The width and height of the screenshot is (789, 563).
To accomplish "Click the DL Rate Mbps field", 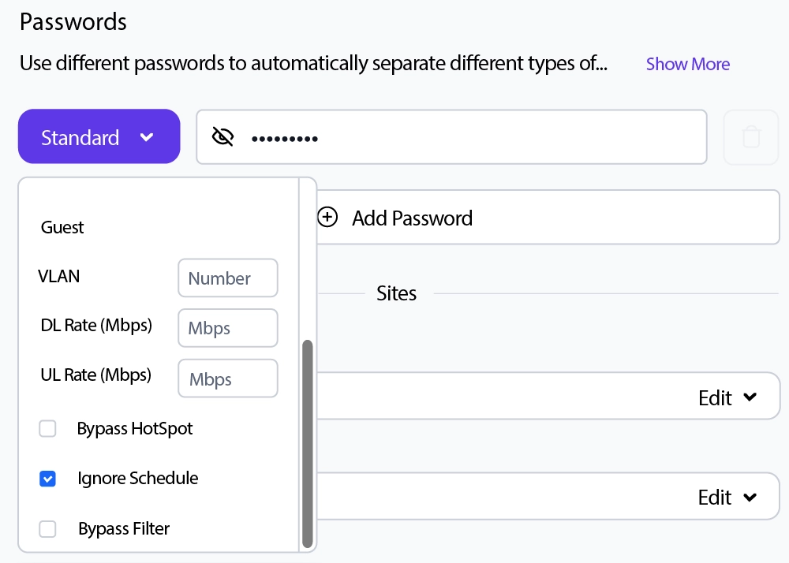I will (228, 328).
